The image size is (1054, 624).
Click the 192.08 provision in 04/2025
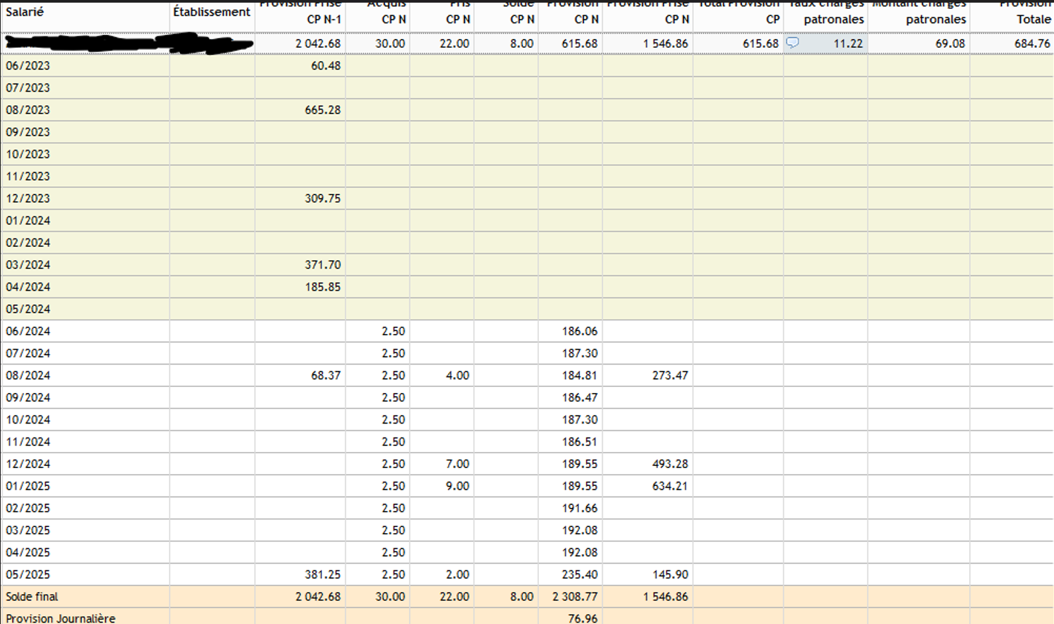click(x=579, y=552)
